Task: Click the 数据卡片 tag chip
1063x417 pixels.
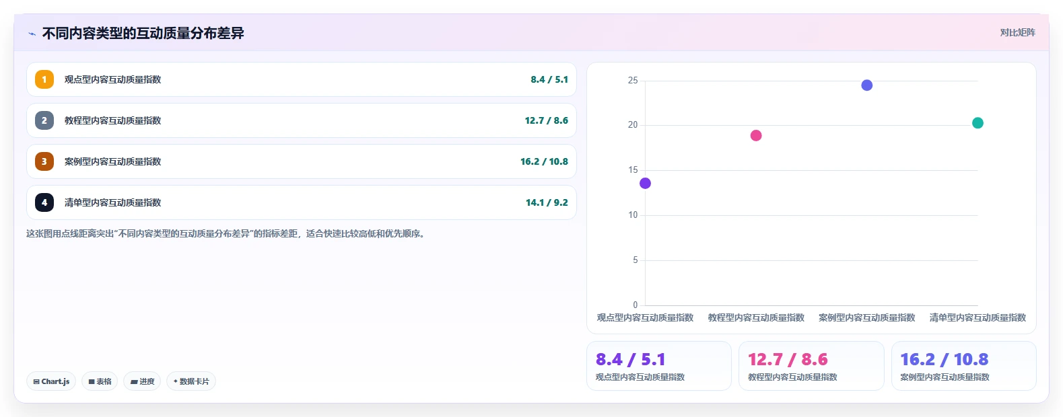Action: coord(191,381)
